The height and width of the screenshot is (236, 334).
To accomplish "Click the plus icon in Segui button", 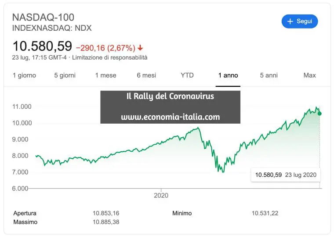I will coord(290,21).
